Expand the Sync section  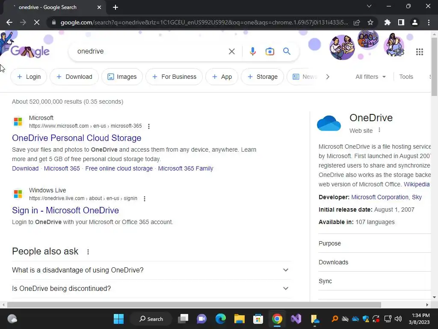coord(375,281)
